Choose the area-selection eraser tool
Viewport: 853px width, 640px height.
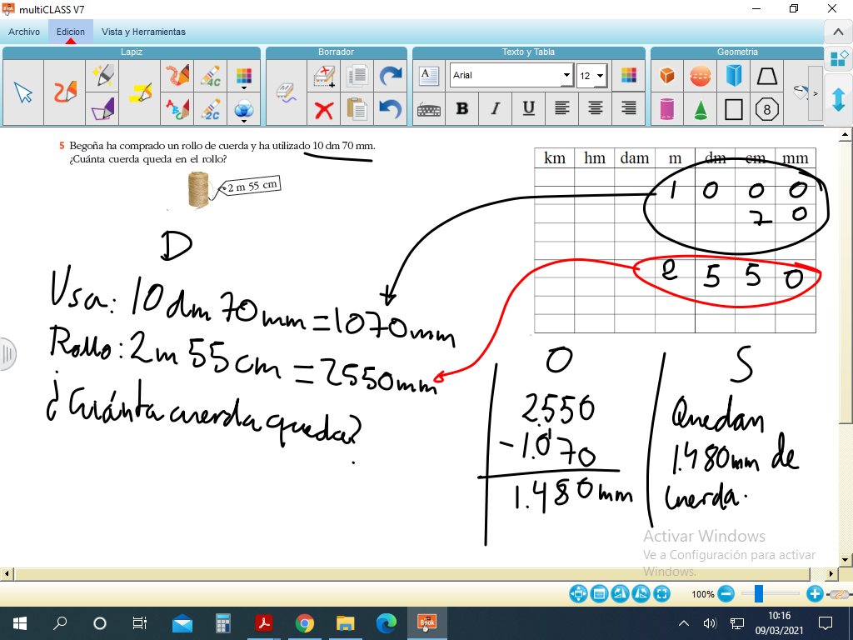tap(324, 76)
